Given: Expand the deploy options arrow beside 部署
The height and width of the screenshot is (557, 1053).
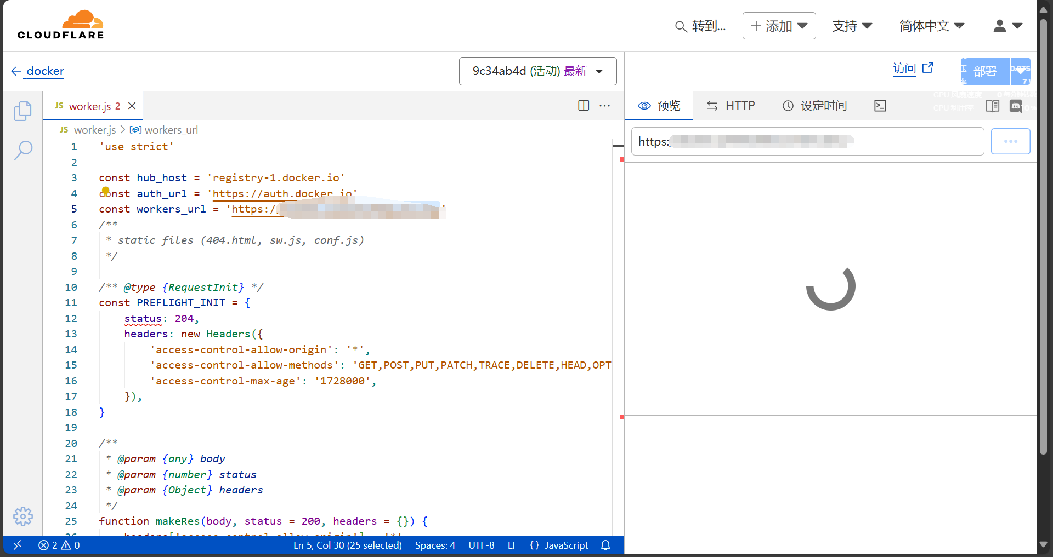Looking at the screenshot, I should coord(1020,71).
